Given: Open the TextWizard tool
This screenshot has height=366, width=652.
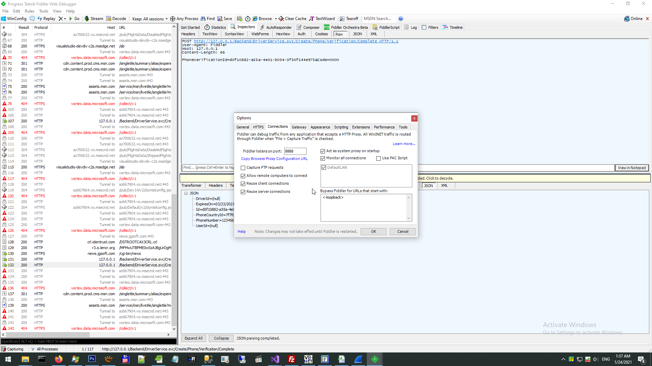Looking at the screenshot, I should point(322,19).
